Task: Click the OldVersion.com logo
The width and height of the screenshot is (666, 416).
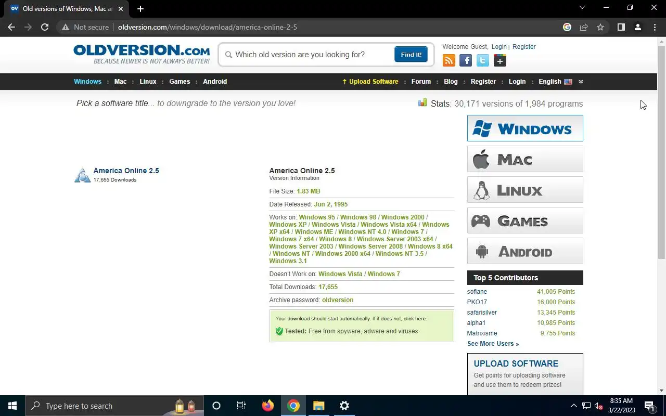Action: (x=142, y=54)
